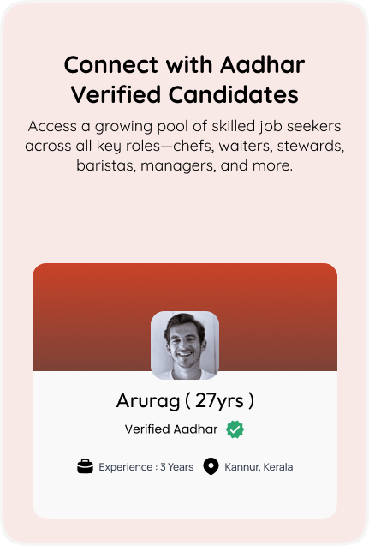Click the green verified checkmark badge

click(235, 429)
